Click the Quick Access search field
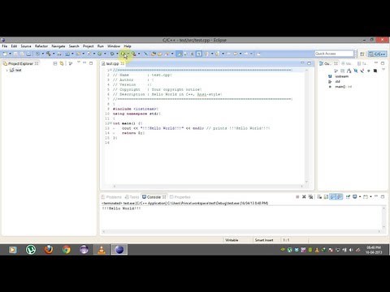The image size is (390, 292). [334, 54]
